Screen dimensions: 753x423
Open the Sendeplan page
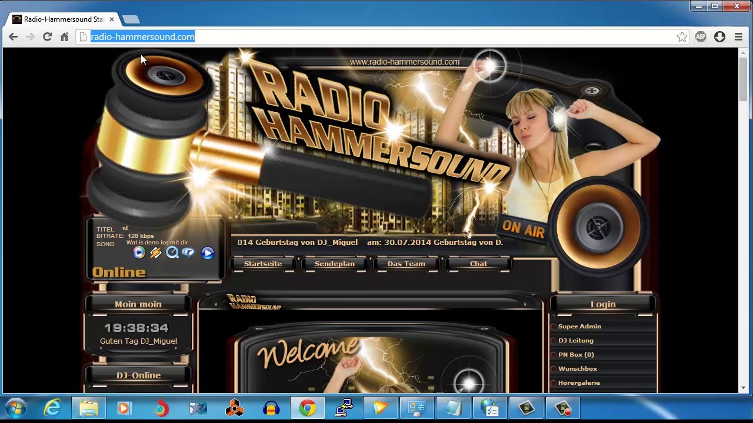pyautogui.click(x=335, y=264)
